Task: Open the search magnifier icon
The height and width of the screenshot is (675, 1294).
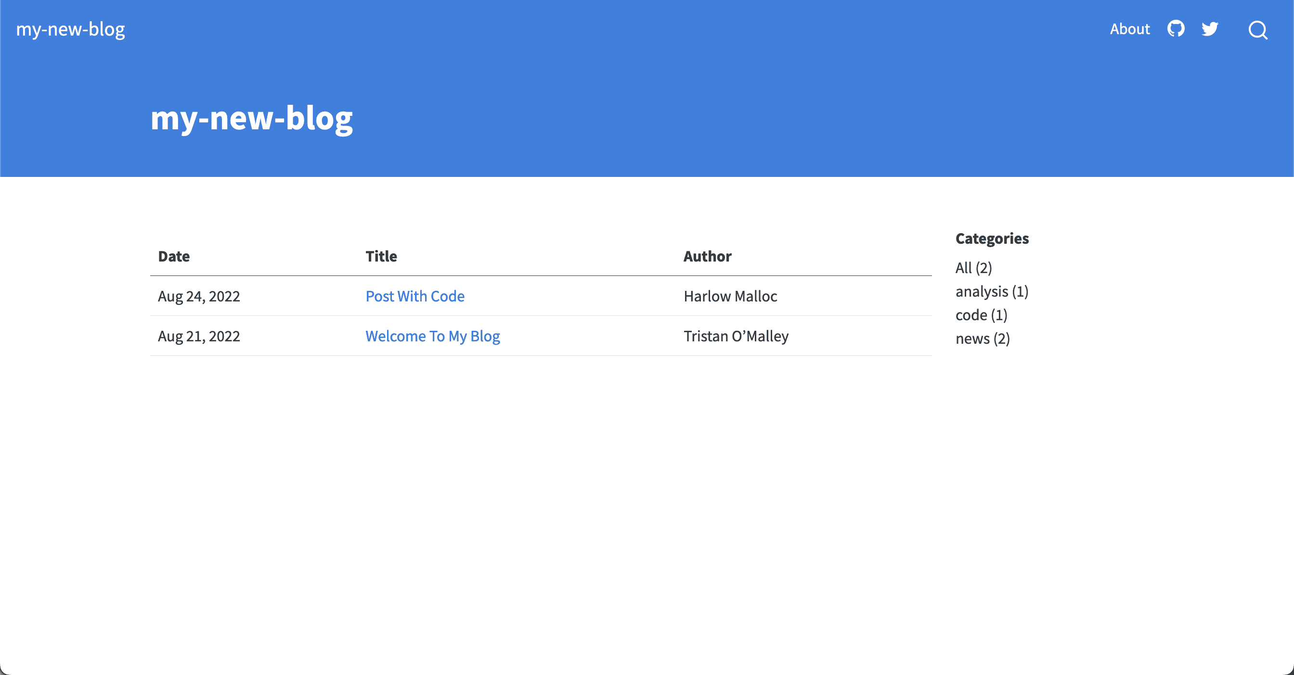Action: [x=1258, y=30]
